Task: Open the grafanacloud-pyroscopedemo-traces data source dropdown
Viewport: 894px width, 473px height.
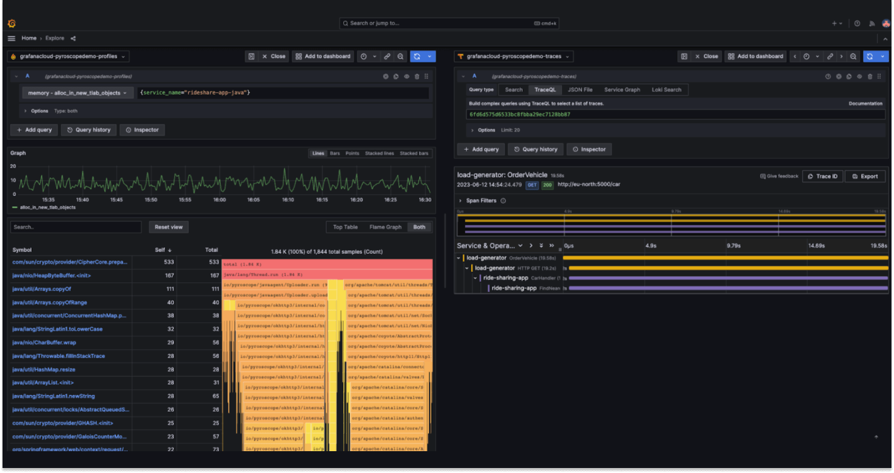Action: click(x=513, y=56)
